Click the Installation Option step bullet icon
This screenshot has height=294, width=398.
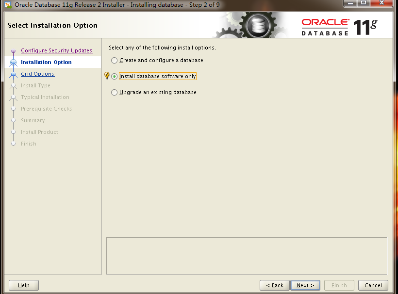click(x=14, y=63)
